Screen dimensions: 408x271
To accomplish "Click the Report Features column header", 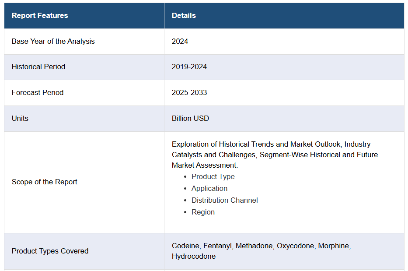I will point(40,15).
